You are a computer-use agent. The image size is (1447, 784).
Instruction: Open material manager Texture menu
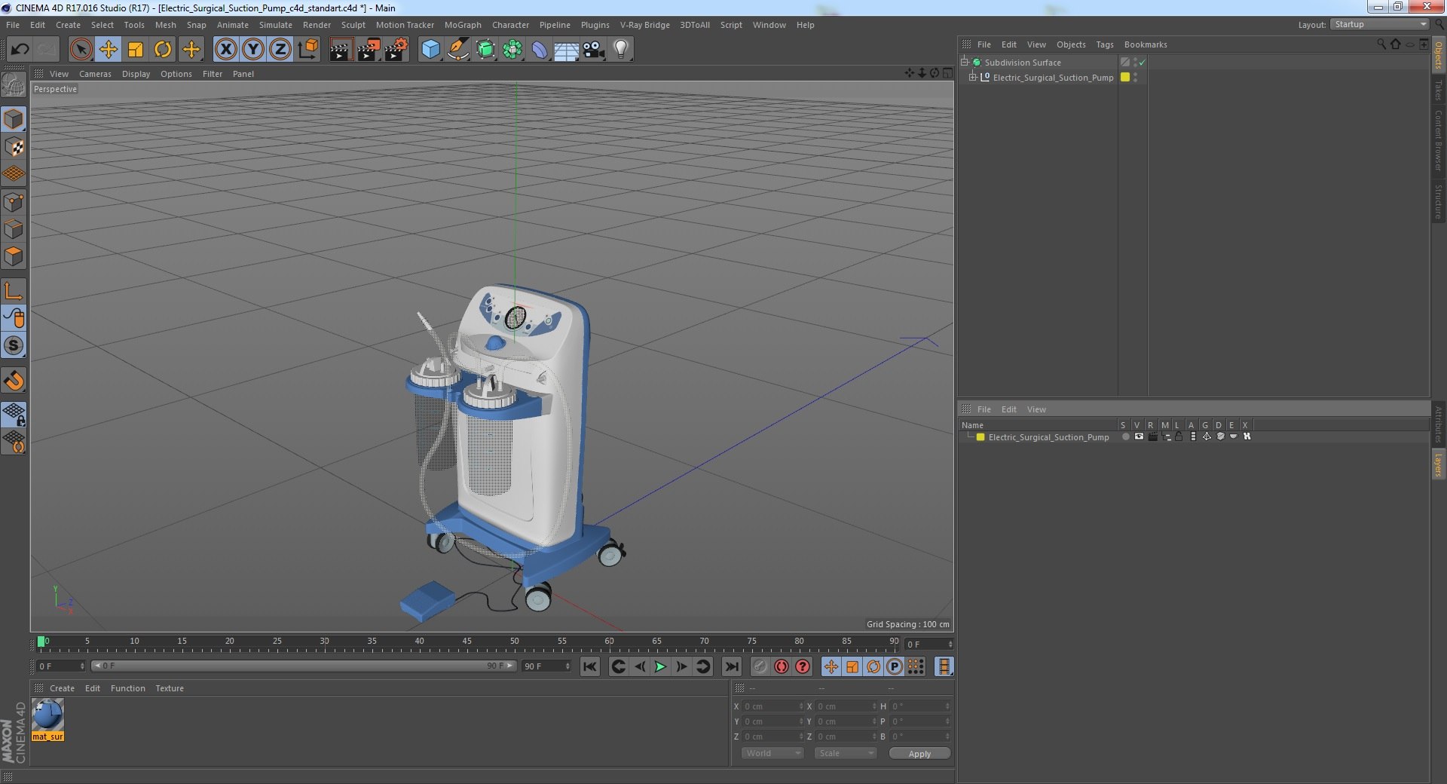[x=170, y=688]
